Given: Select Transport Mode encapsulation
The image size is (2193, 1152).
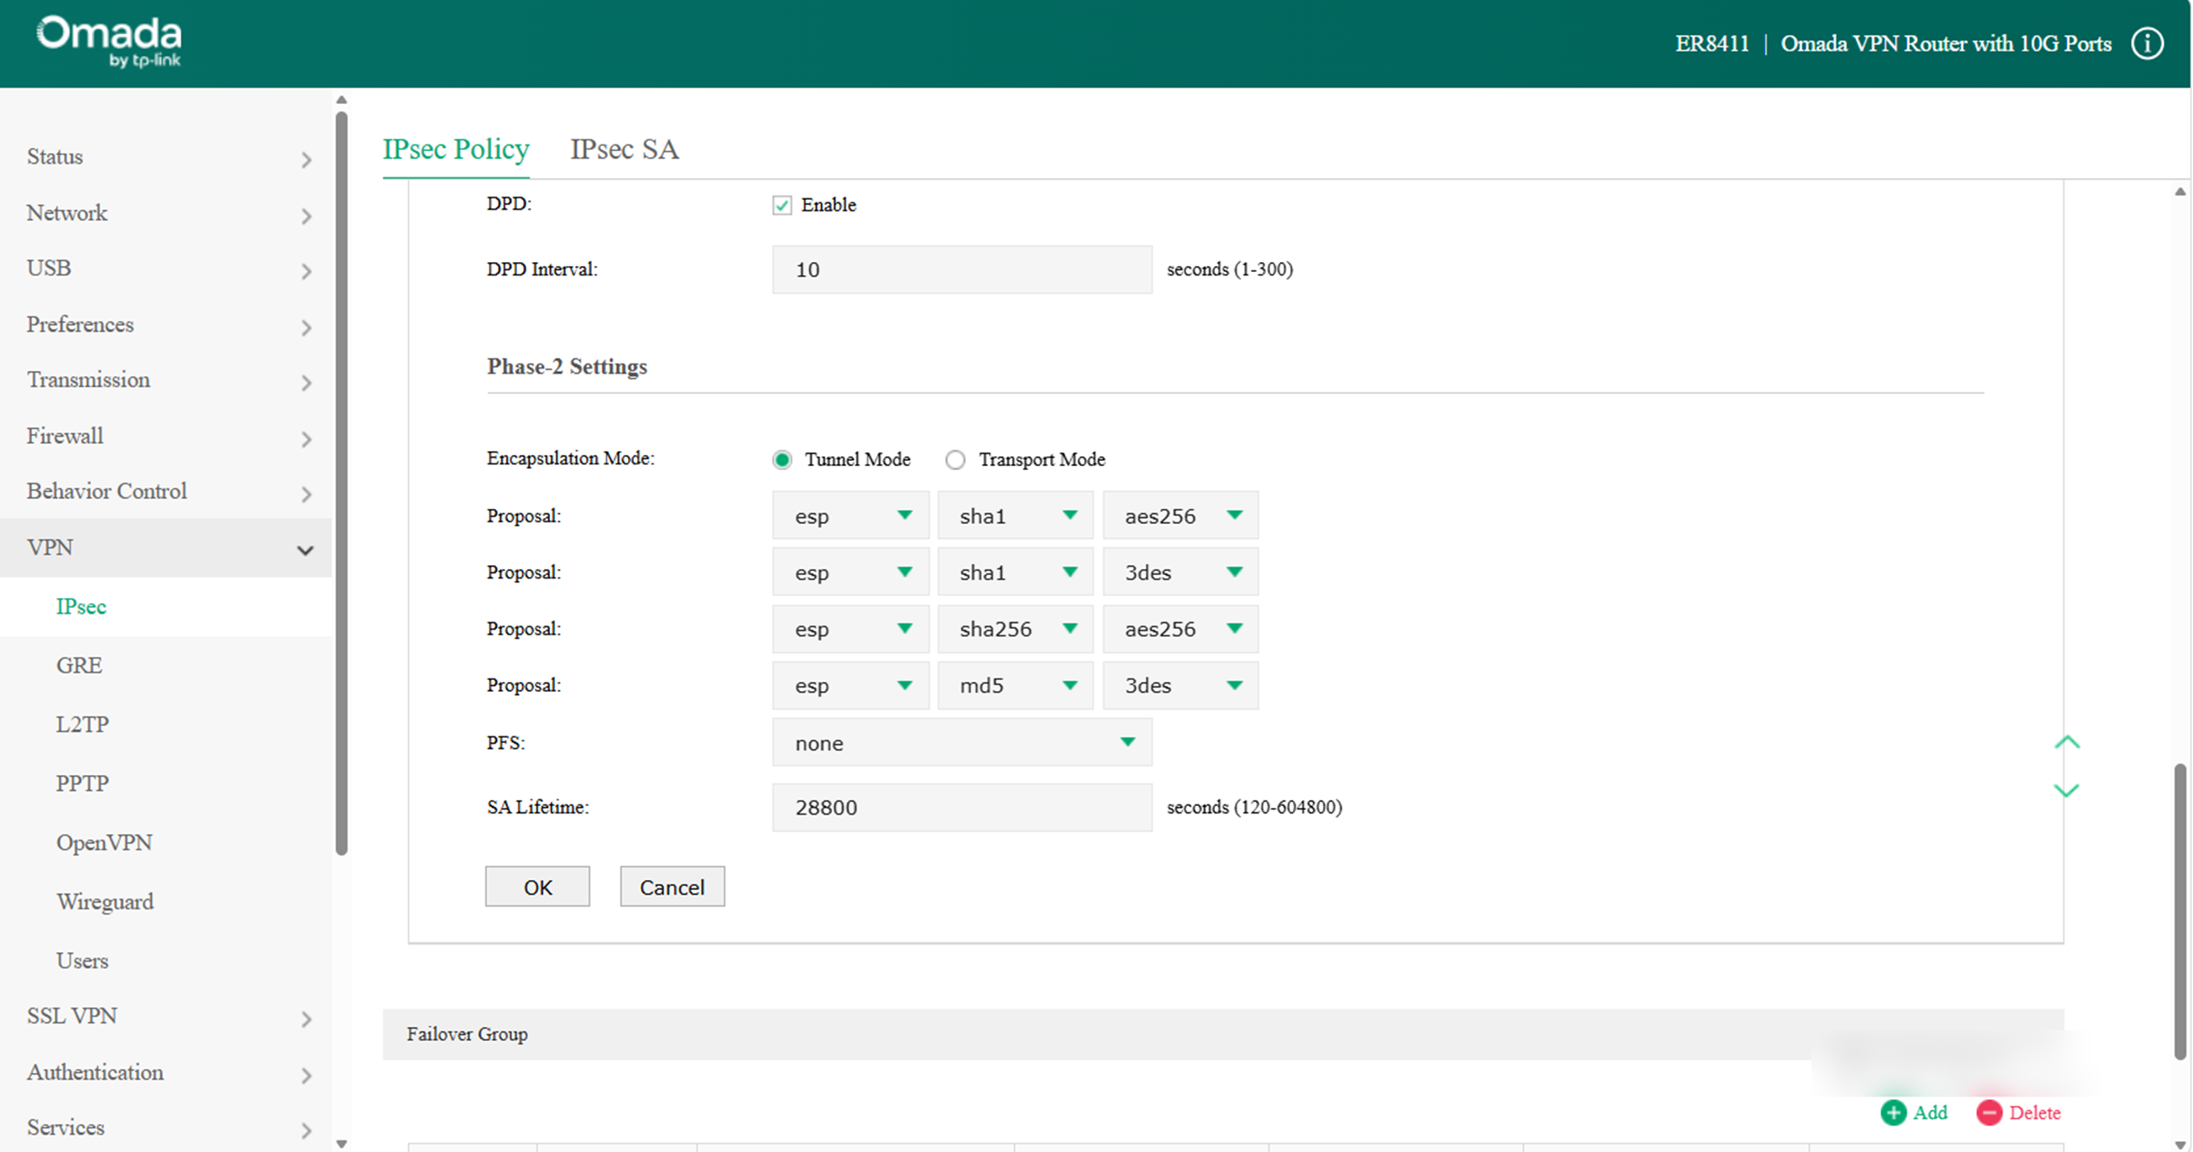Looking at the screenshot, I should point(955,459).
